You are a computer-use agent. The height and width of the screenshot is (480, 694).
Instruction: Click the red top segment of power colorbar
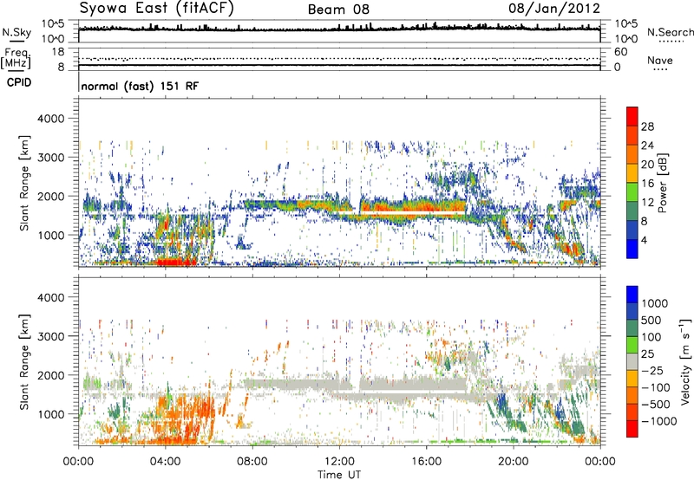point(632,117)
